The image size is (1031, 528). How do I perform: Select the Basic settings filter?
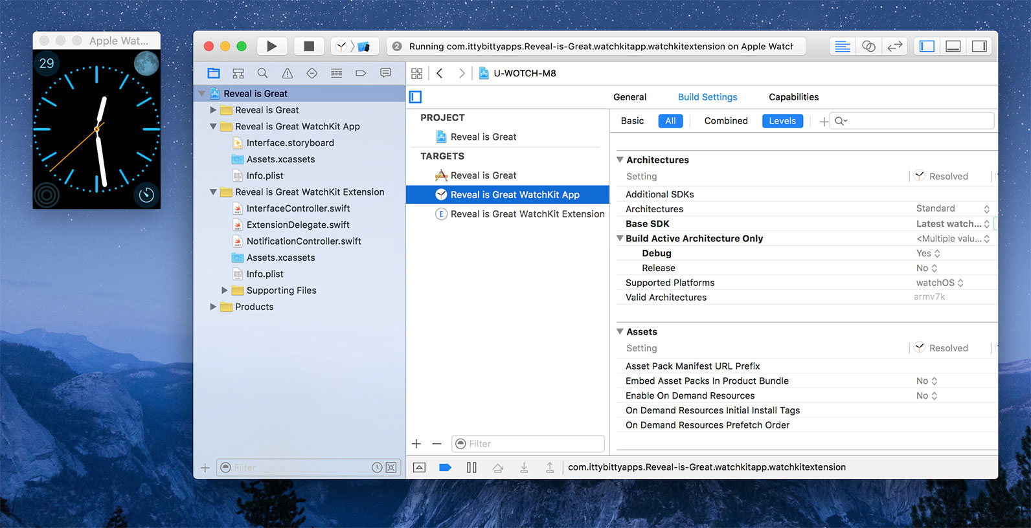632,121
